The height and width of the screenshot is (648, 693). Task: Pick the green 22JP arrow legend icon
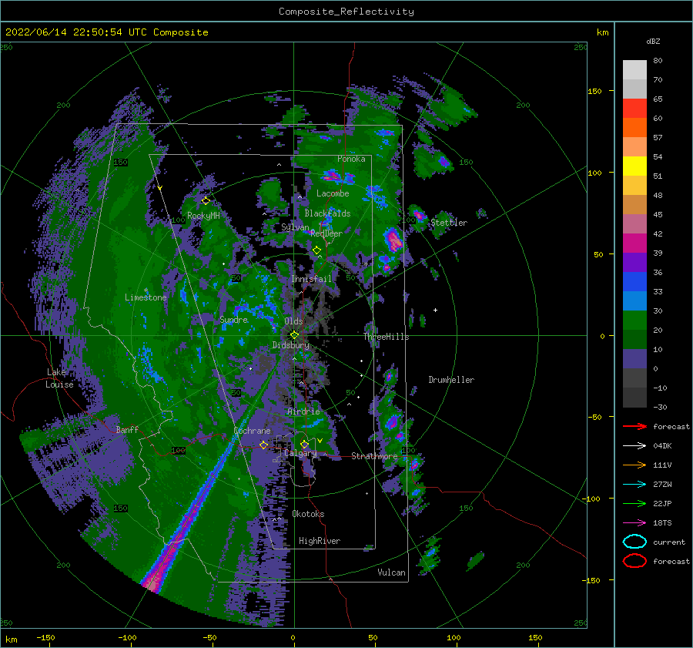[634, 503]
